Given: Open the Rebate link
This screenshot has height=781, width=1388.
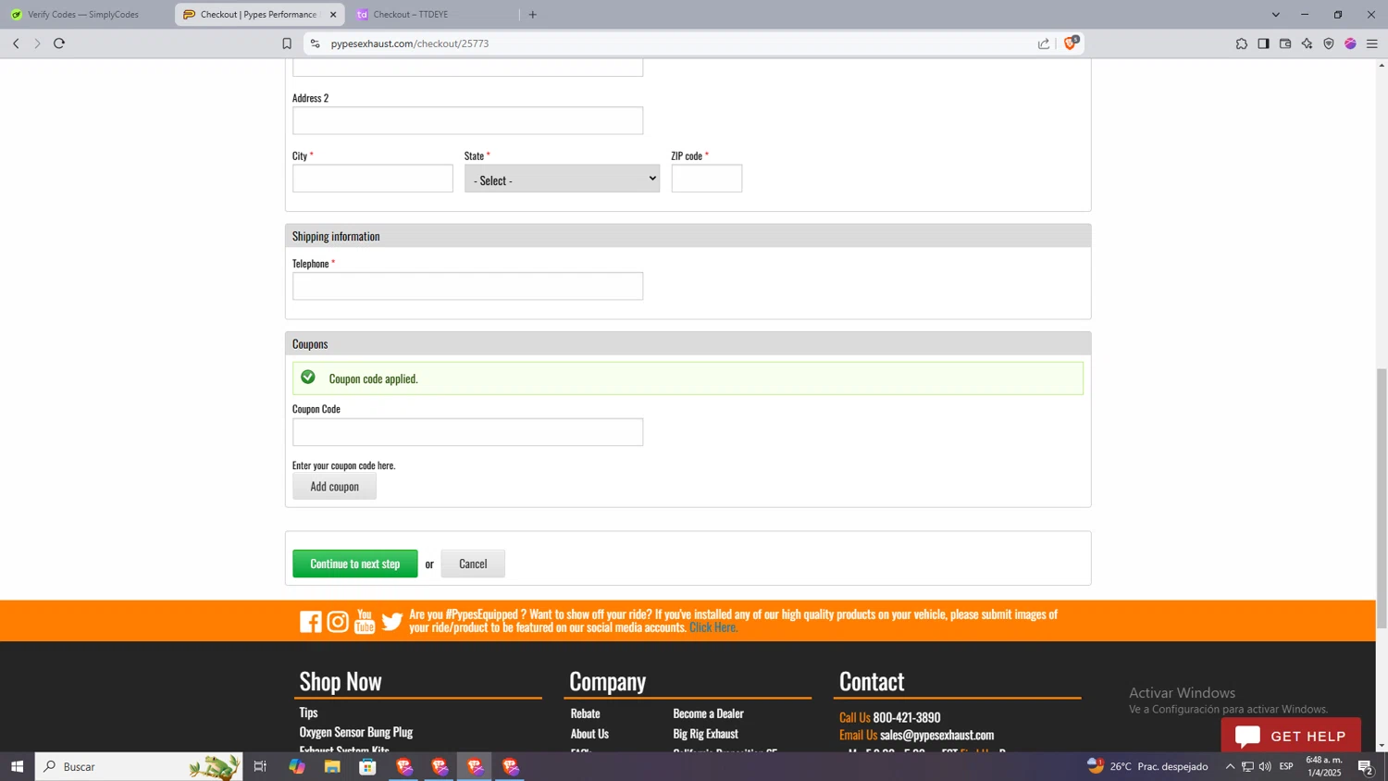Looking at the screenshot, I should coord(586,713).
